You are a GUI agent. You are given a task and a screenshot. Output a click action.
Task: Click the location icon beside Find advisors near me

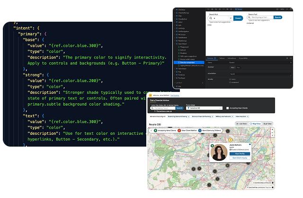155,111
